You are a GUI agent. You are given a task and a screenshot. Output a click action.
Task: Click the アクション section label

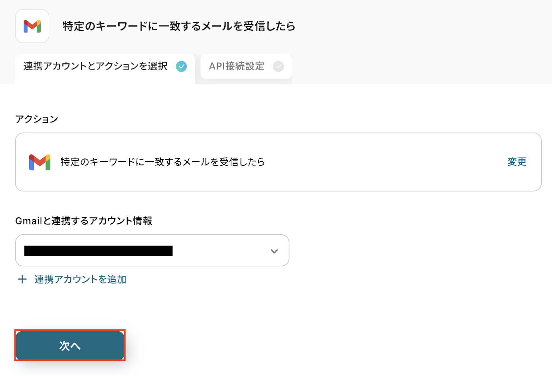37,119
